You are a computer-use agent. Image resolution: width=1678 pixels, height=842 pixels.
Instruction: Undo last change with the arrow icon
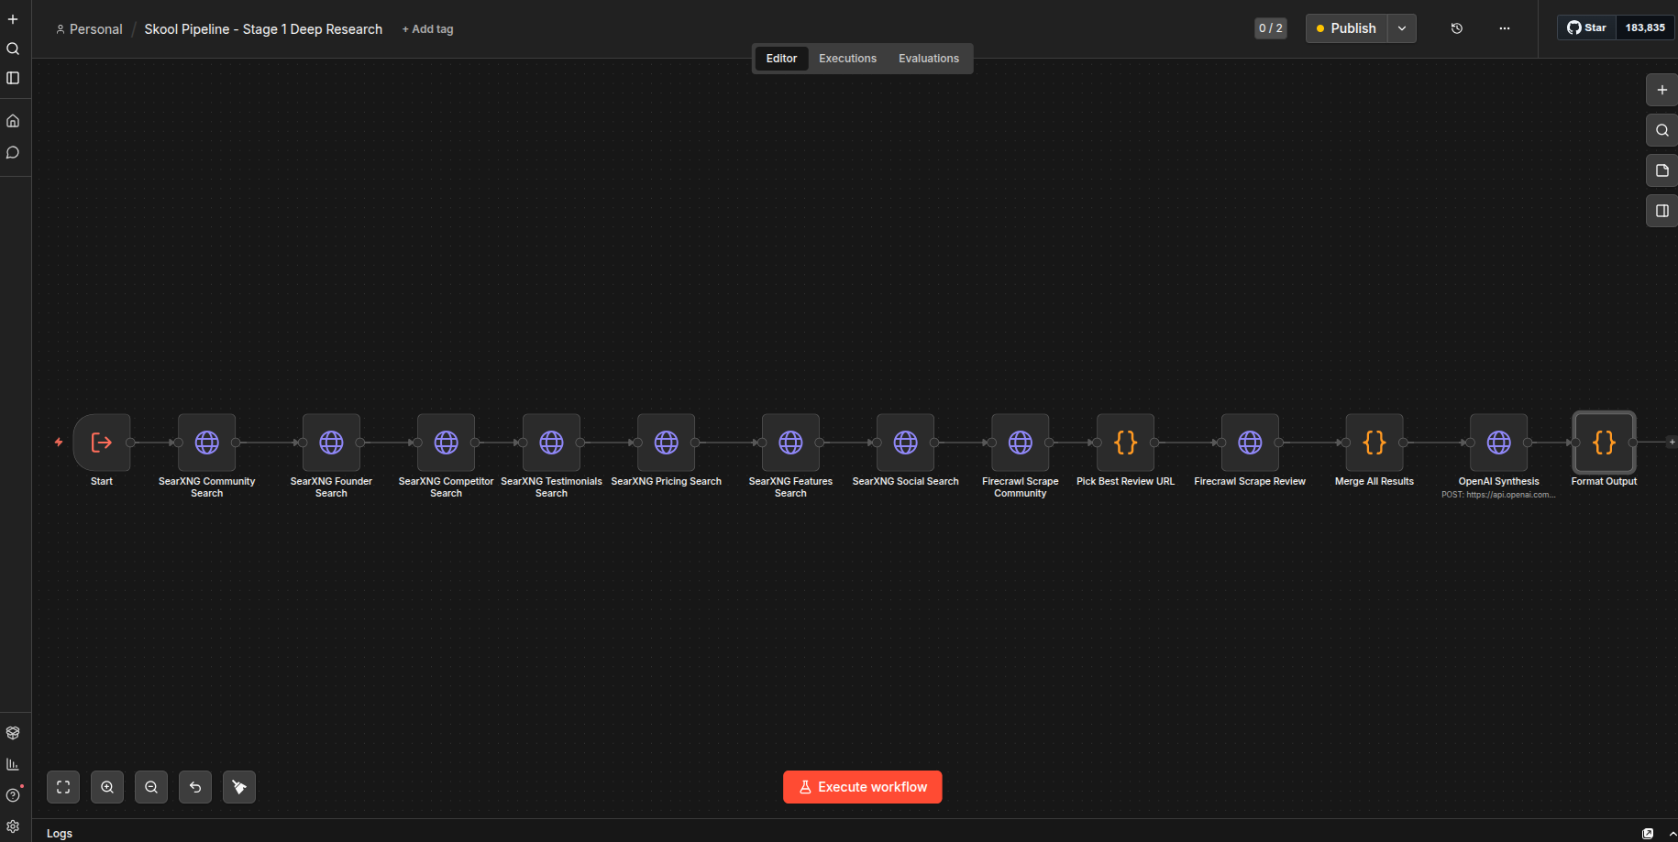point(194,786)
